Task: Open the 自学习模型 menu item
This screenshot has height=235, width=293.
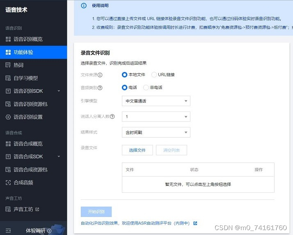Action: (34, 78)
